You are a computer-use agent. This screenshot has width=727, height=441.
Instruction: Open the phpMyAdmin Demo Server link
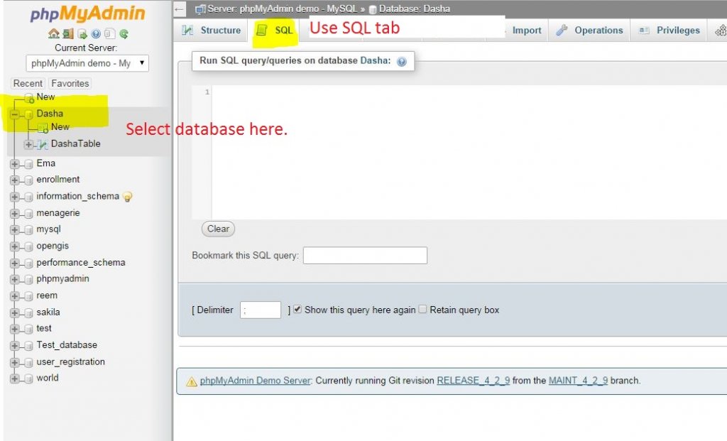255,381
